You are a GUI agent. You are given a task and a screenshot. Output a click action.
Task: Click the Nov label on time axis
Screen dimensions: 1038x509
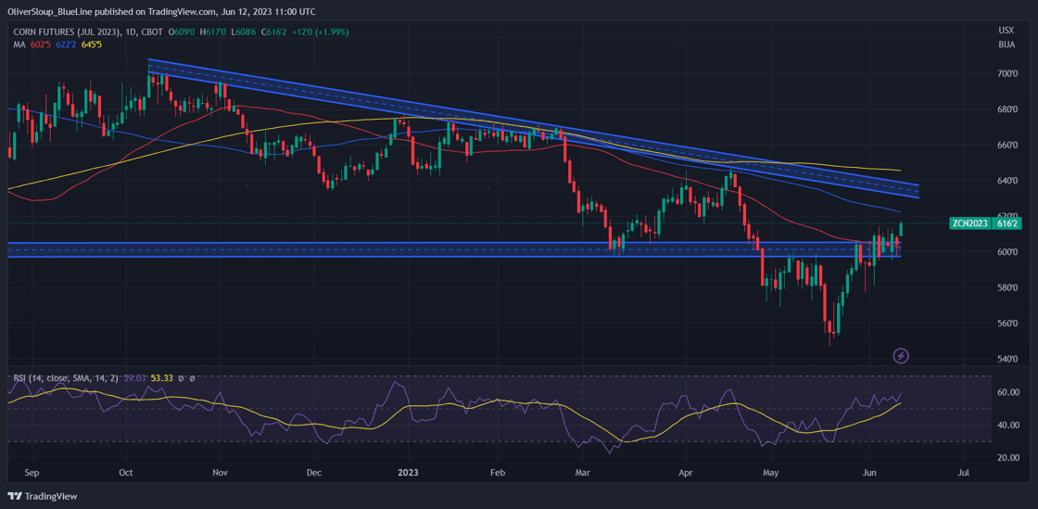221,474
